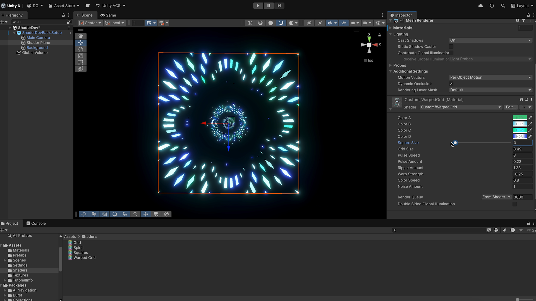Click the shader Edit... button
Screen dimensions: 536x301
(x=511, y=107)
